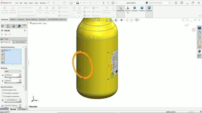Click the Home icon in top toolbar
The width and height of the screenshot is (202, 113).
tap(54, 3)
